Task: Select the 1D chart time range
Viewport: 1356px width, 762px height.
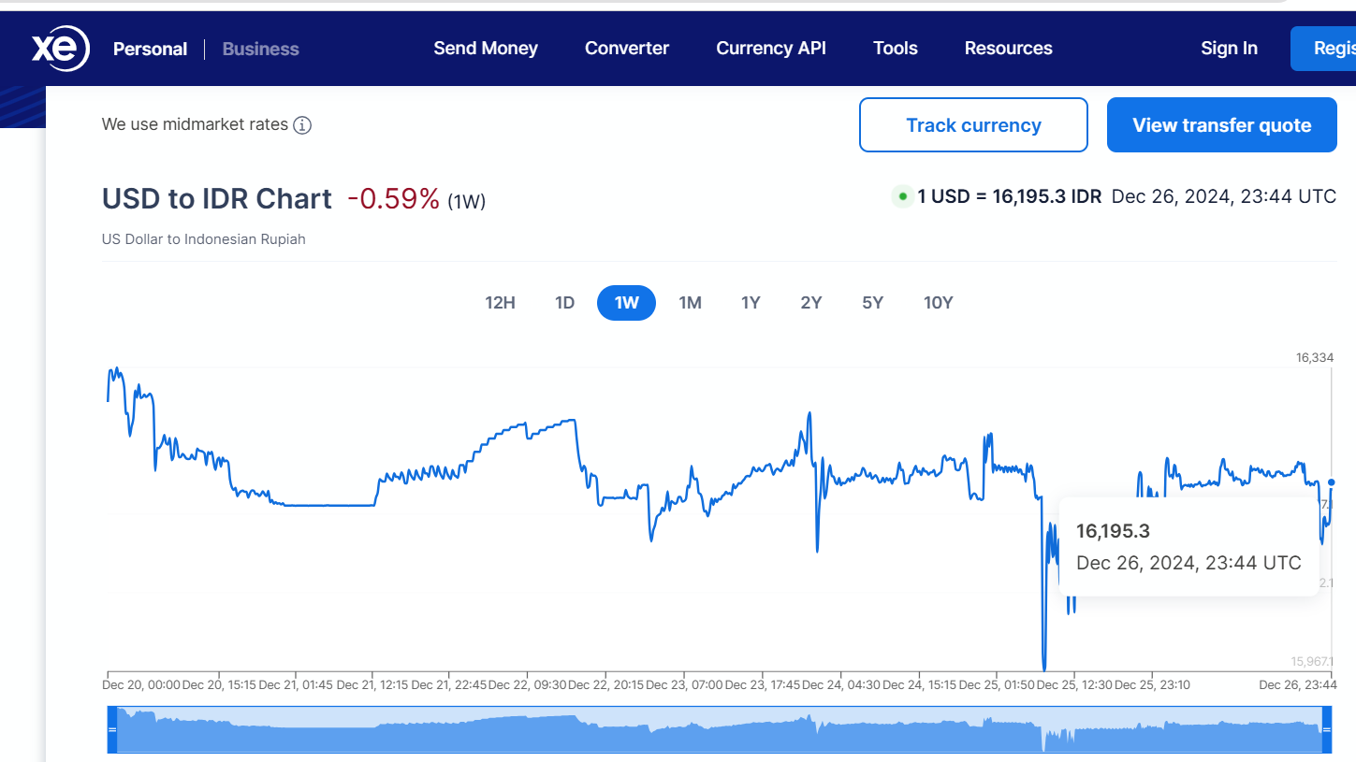Action: (564, 303)
